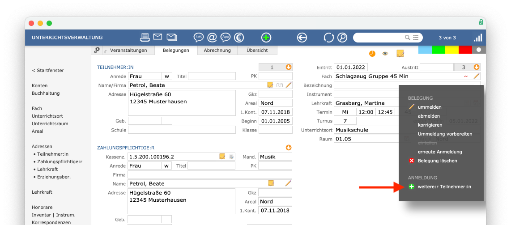Click the stacked envelopes bulk mail icon
Image resolution: width=511 pixels, height=225 pixels.
click(x=172, y=37)
